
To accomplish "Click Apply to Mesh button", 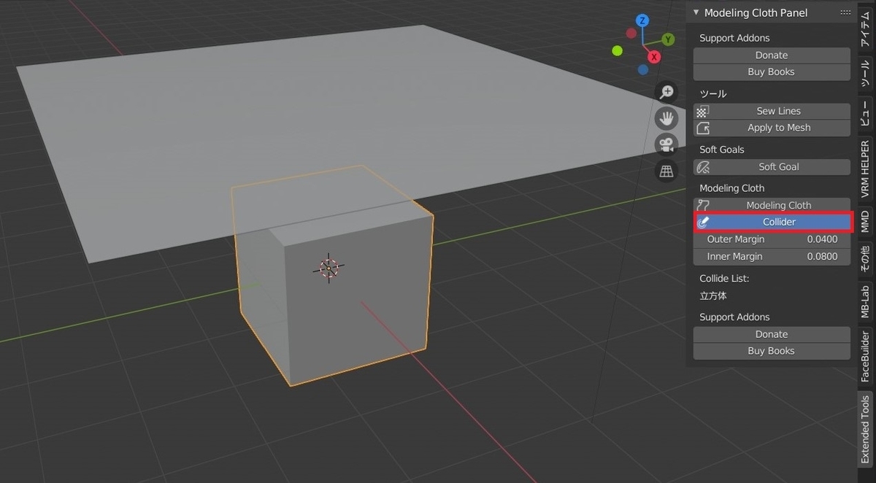I will tap(772, 128).
